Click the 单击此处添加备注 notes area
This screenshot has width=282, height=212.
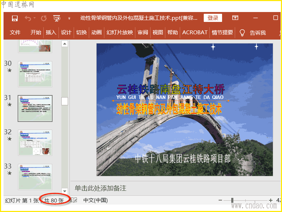click(x=100, y=188)
